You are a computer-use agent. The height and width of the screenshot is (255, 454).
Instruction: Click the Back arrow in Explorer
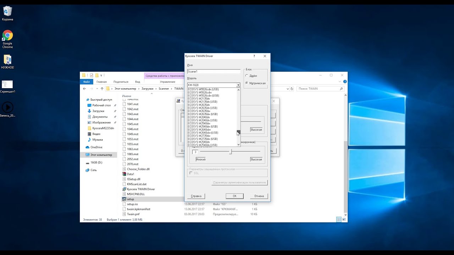[84, 89]
